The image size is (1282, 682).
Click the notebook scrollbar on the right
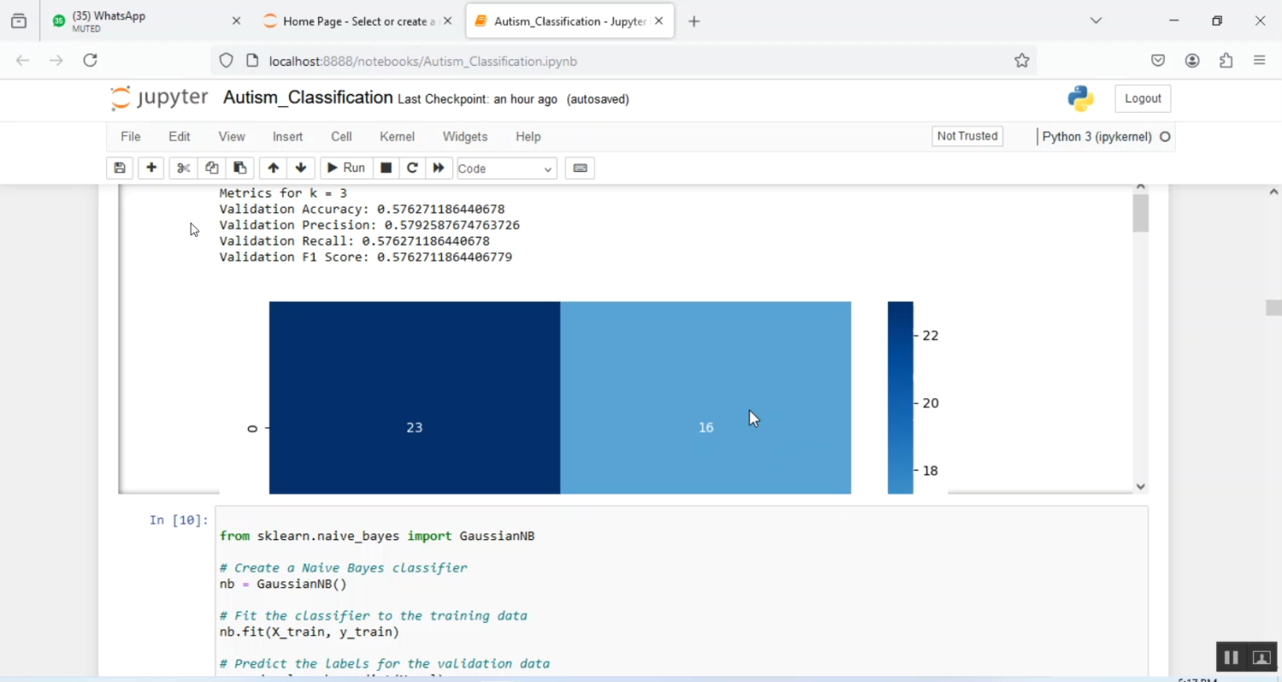pyautogui.click(x=1140, y=212)
